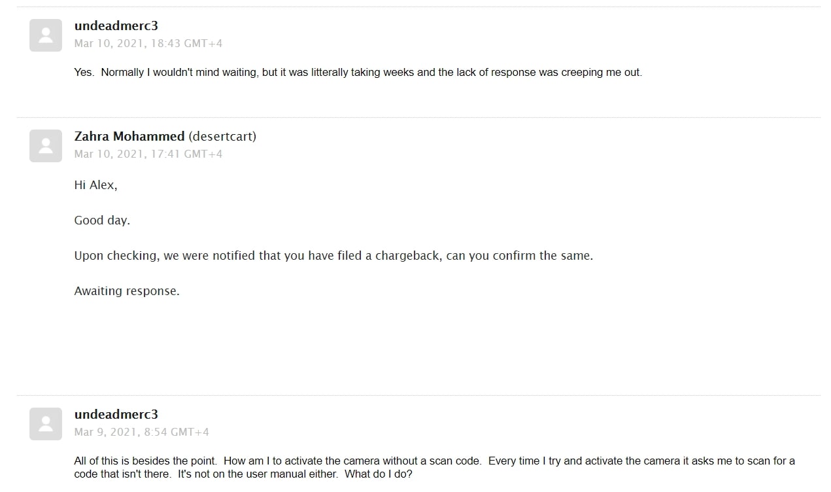Image resolution: width=831 pixels, height=492 pixels.
Task: Click the sentence starting "Upon checking, we were notified"
Action: pyautogui.click(x=333, y=256)
